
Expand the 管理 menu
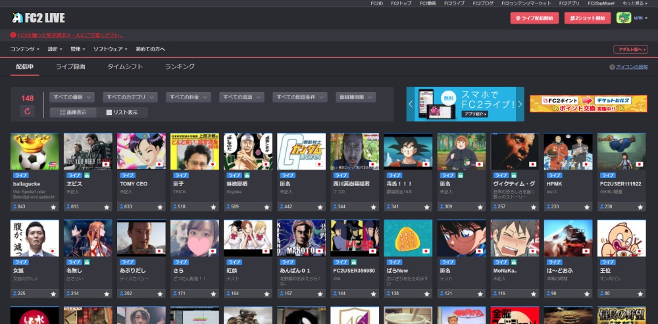[78, 49]
